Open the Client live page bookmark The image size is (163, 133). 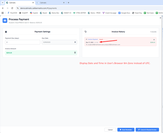point(109,13)
